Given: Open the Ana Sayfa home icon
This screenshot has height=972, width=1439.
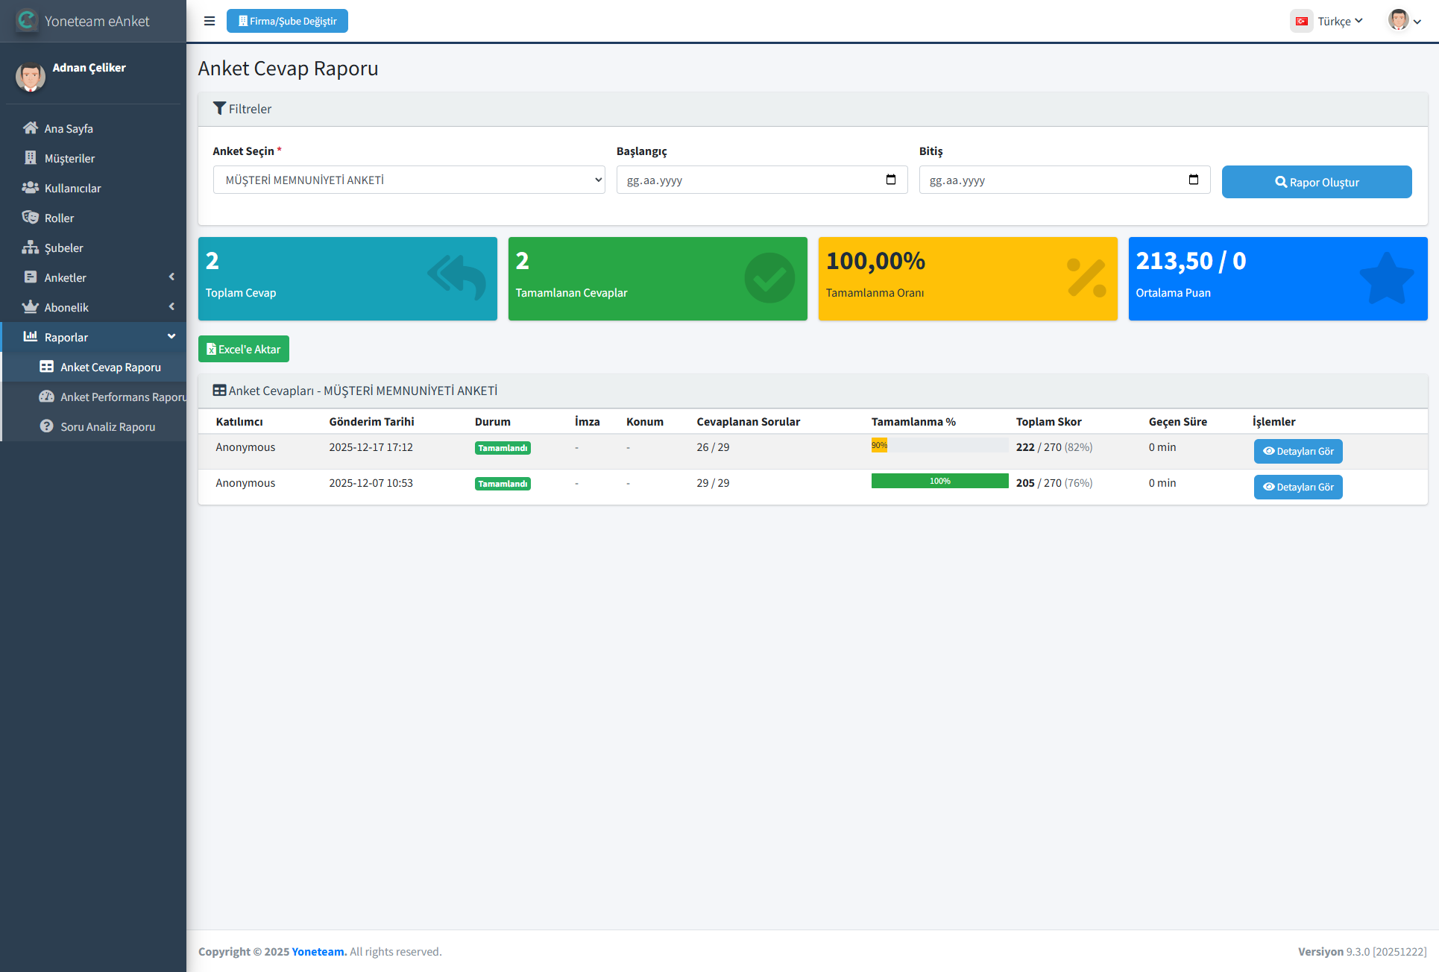Looking at the screenshot, I should 30,128.
